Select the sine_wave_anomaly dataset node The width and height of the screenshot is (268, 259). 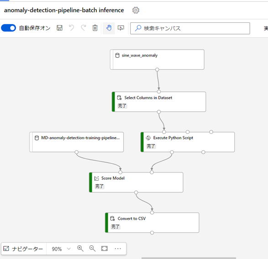(157, 60)
